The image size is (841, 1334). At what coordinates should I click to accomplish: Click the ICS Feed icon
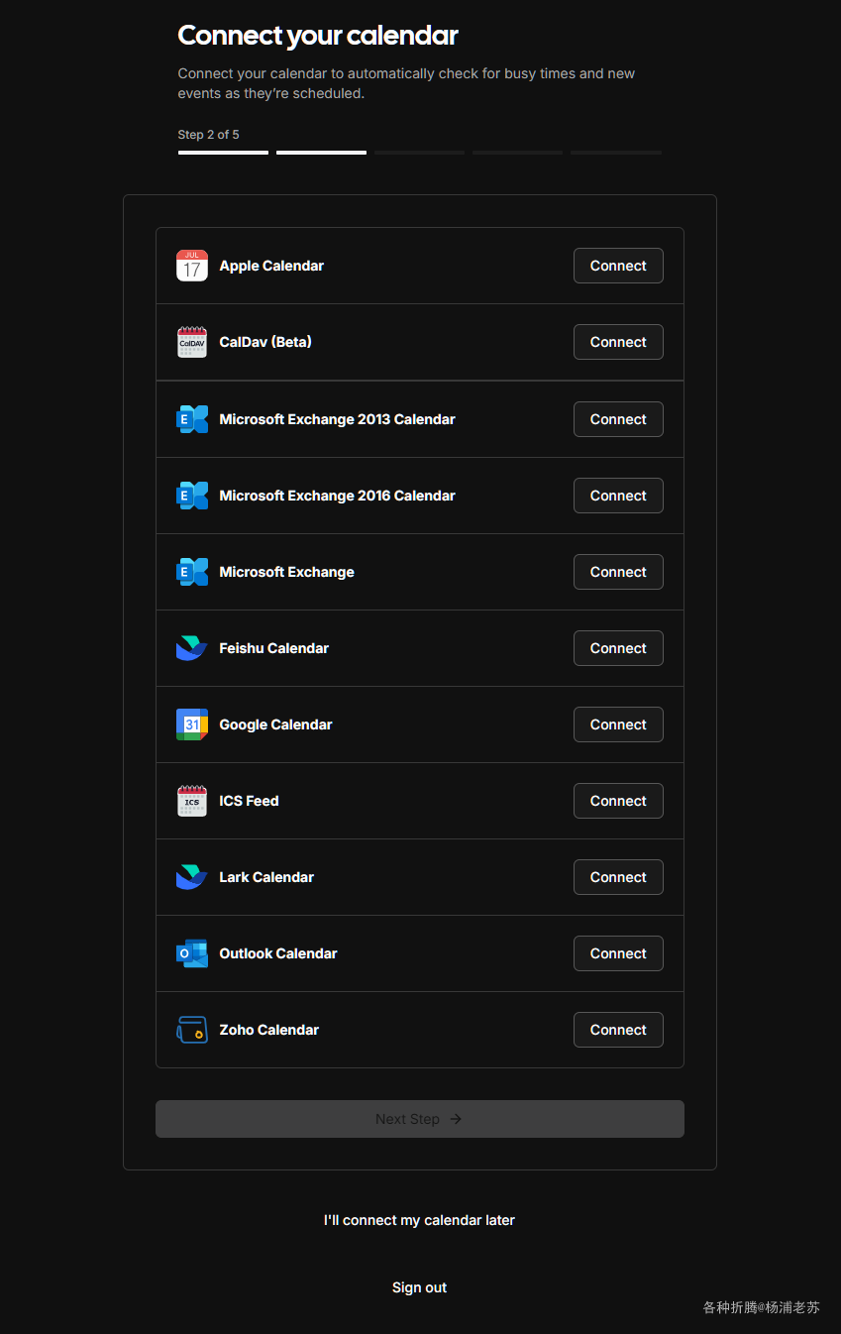[x=192, y=801]
